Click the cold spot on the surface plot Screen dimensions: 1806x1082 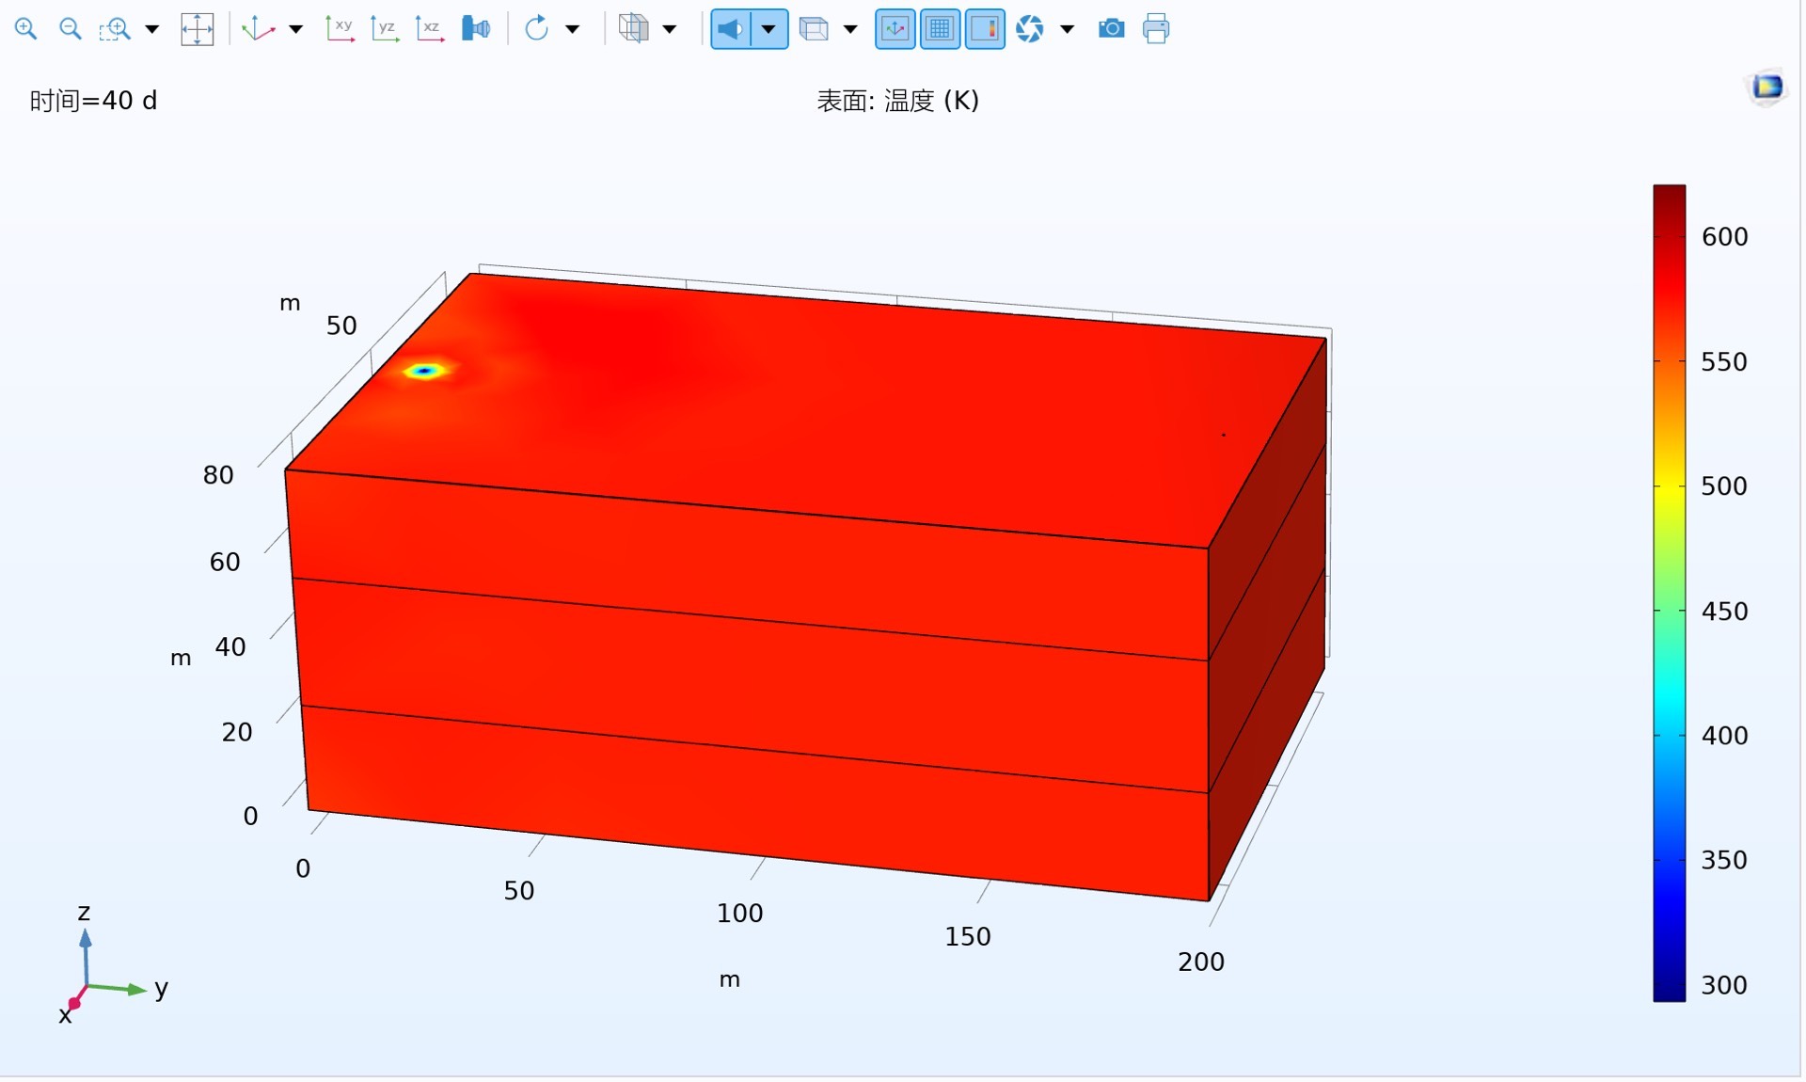pyautogui.click(x=425, y=371)
